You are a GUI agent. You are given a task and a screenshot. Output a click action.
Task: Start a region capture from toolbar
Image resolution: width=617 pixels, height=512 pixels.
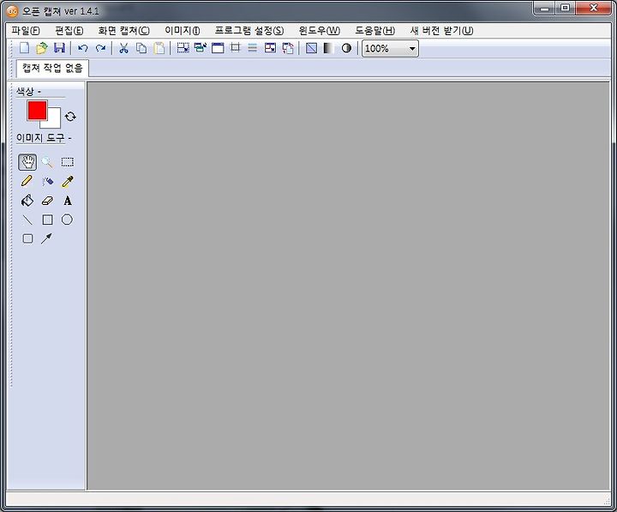click(x=183, y=48)
